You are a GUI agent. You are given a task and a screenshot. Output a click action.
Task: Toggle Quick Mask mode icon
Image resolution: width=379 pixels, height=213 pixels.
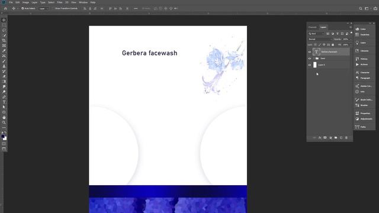point(4,144)
